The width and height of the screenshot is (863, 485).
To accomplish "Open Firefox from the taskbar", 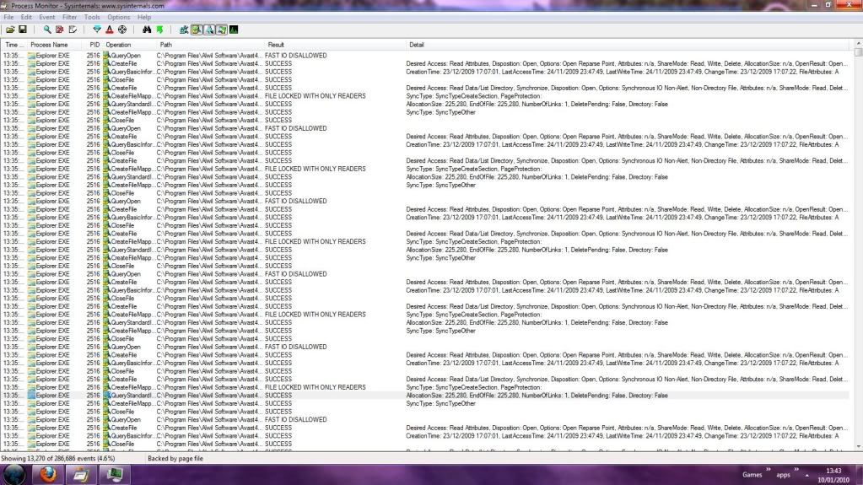I will [48, 475].
